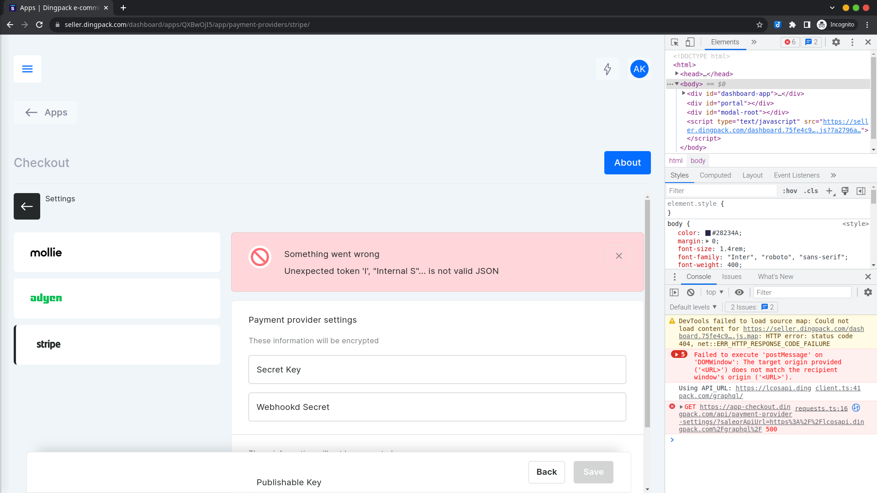Select the stripe payment provider card
This screenshot has width=877, height=493.
click(117, 345)
